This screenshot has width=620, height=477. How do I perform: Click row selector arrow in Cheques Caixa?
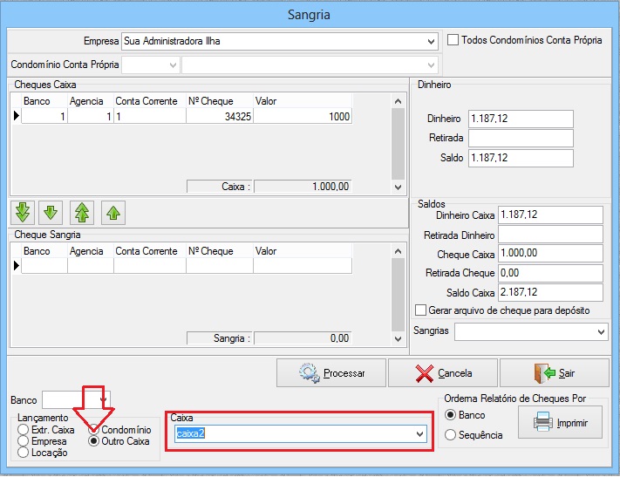pyautogui.click(x=17, y=116)
